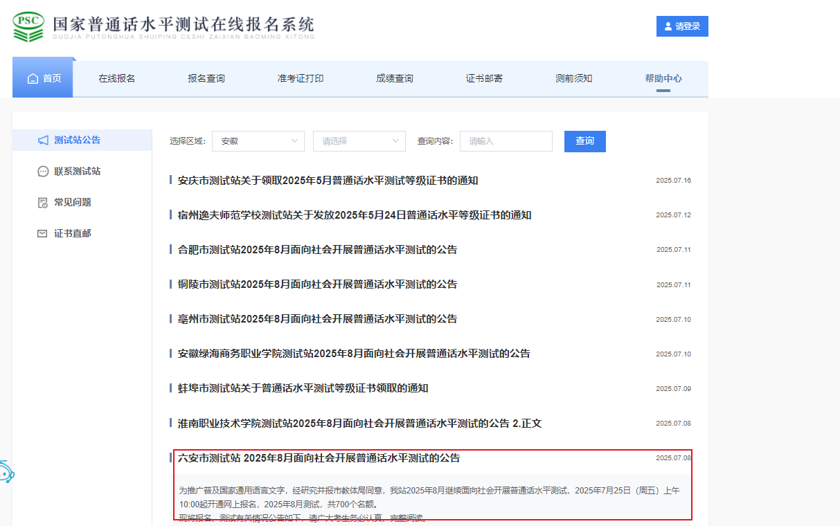Image resolution: width=840 pixels, height=526 pixels.
Task: Open the 淮南职业技术学院测试站 announcement
Action: (360, 423)
